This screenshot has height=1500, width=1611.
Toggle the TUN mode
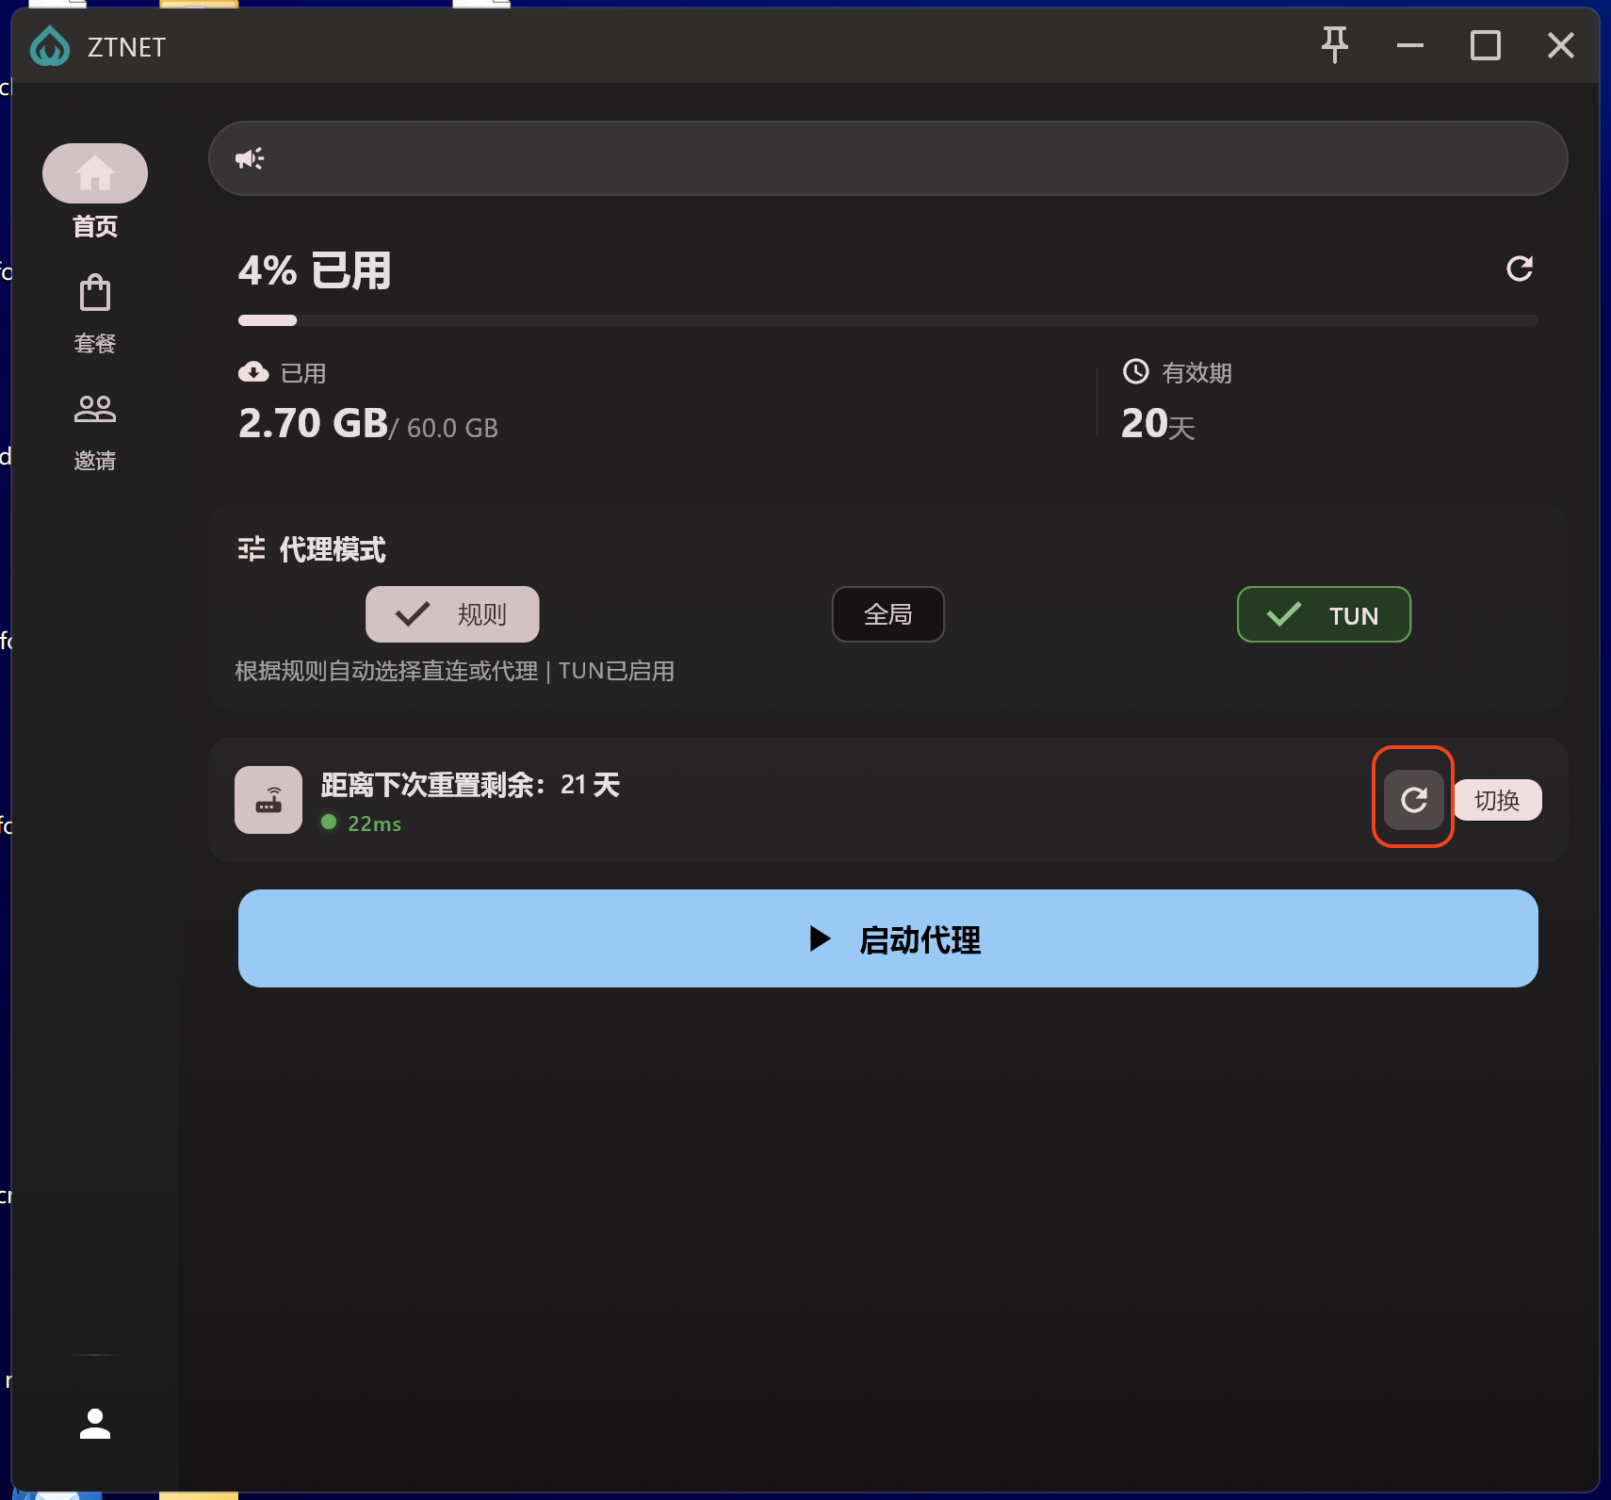(x=1324, y=614)
